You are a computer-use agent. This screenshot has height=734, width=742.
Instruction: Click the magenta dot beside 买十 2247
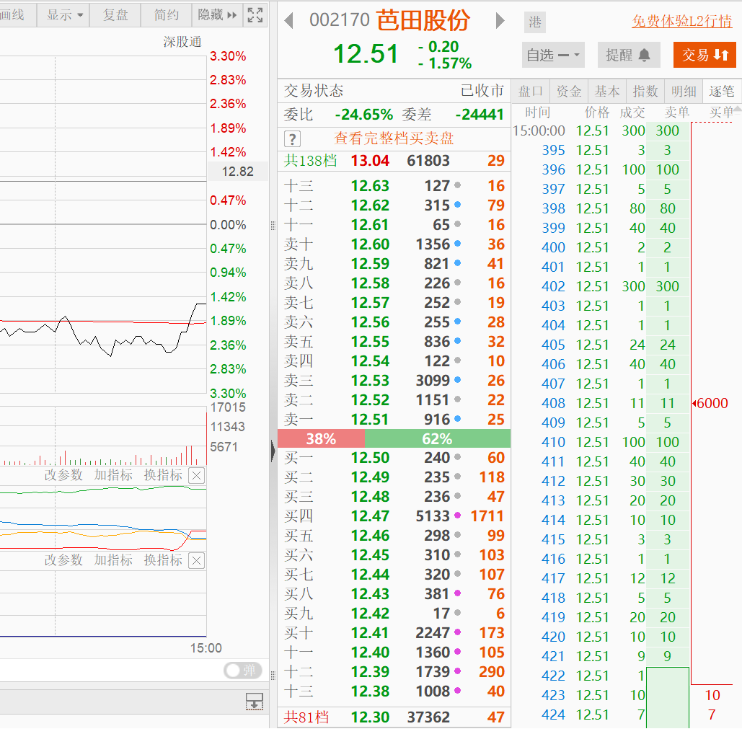point(458,632)
